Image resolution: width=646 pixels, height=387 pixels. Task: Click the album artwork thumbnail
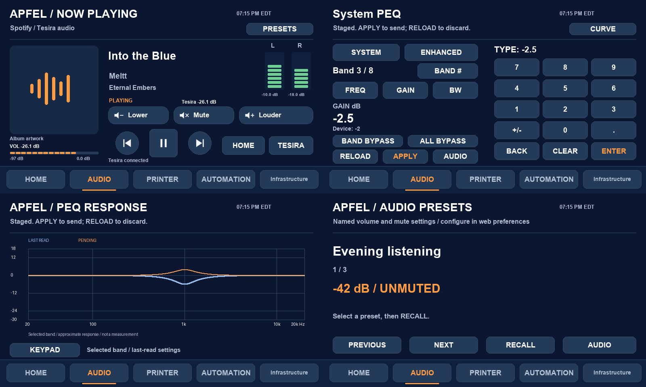(54, 90)
